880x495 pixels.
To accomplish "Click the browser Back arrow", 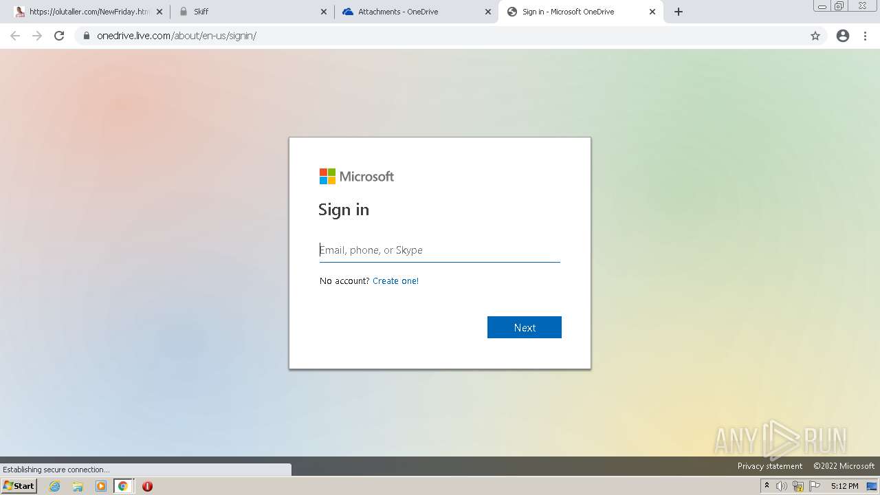I will click(15, 36).
